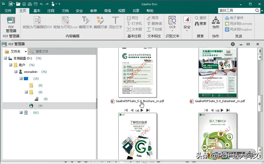Jump to last page of 1/6 document
Viewport: 264px width, 164px height.
point(148,110)
